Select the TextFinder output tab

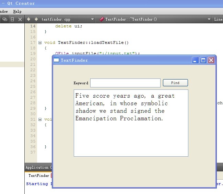(38, 175)
